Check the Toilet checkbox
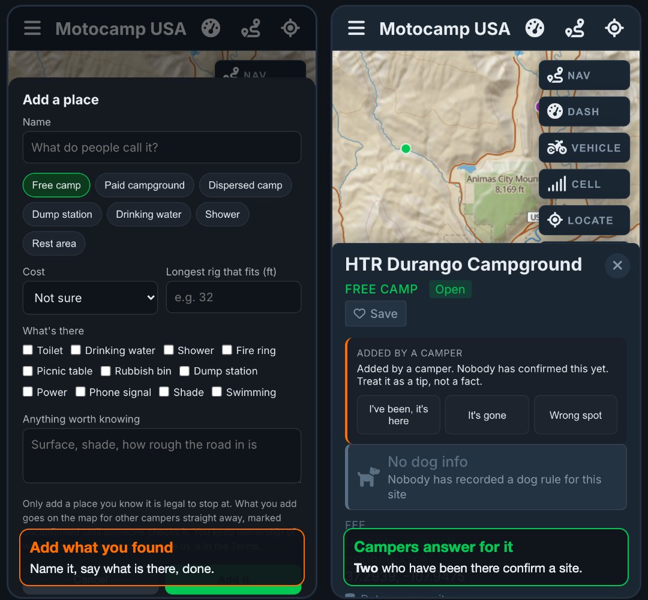 pos(28,350)
